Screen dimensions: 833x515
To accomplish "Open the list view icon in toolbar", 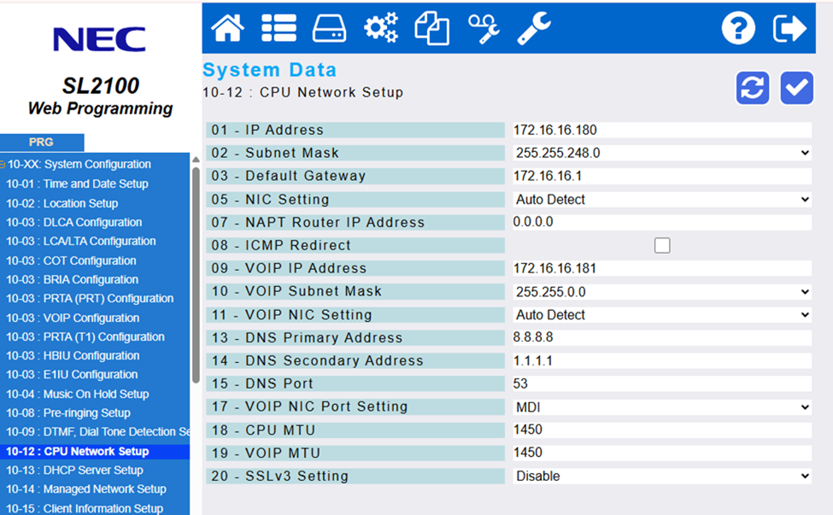I will 279,28.
